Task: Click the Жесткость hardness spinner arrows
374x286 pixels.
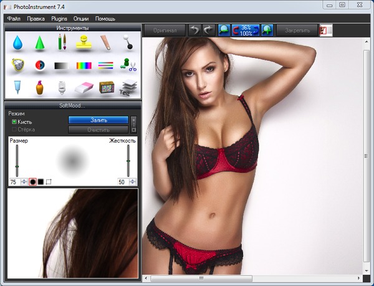Action: pyautogui.click(x=133, y=181)
